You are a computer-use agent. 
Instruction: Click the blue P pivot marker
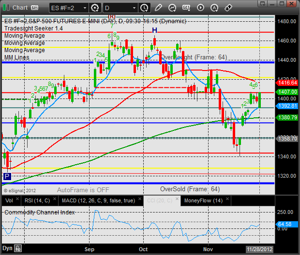click(7, 176)
